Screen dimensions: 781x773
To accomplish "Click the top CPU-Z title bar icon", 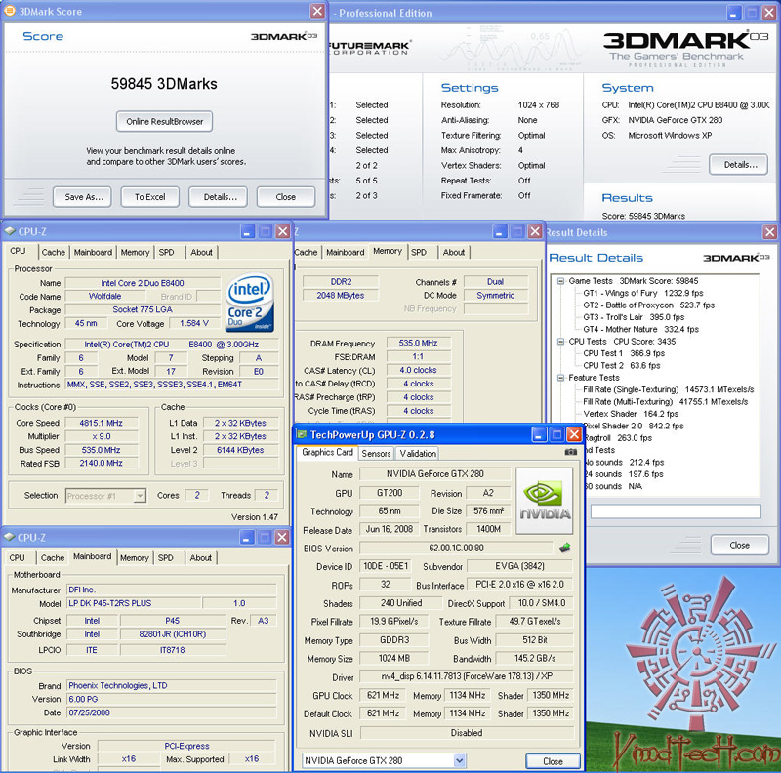I will point(10,231).
